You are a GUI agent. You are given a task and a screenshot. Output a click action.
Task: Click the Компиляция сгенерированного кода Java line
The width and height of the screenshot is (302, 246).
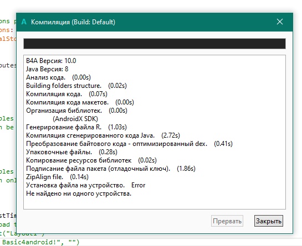tap(103, 135)
